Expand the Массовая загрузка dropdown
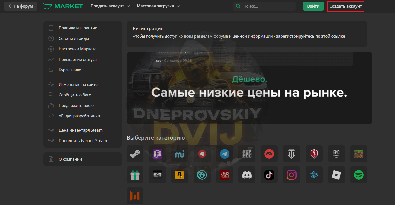395x205 pixels. [x=158, y=6]
